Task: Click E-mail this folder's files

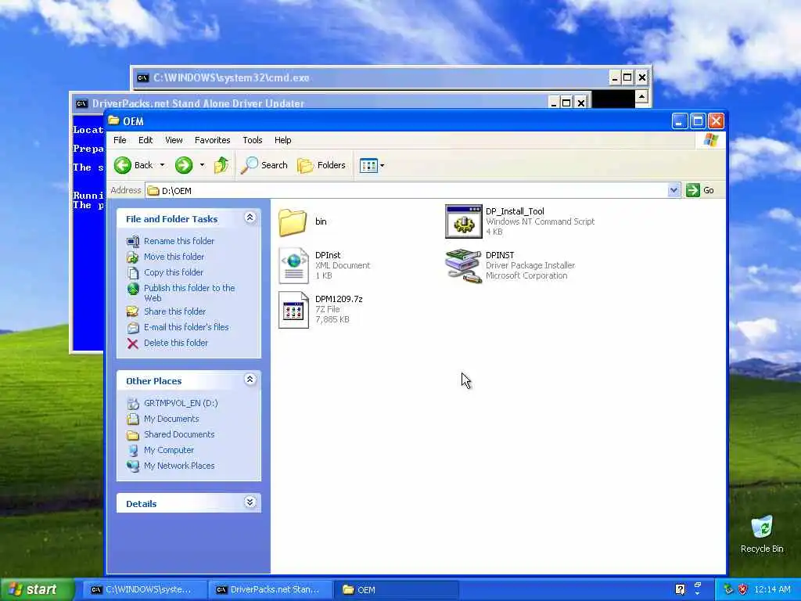Action: tap(186, 327)
